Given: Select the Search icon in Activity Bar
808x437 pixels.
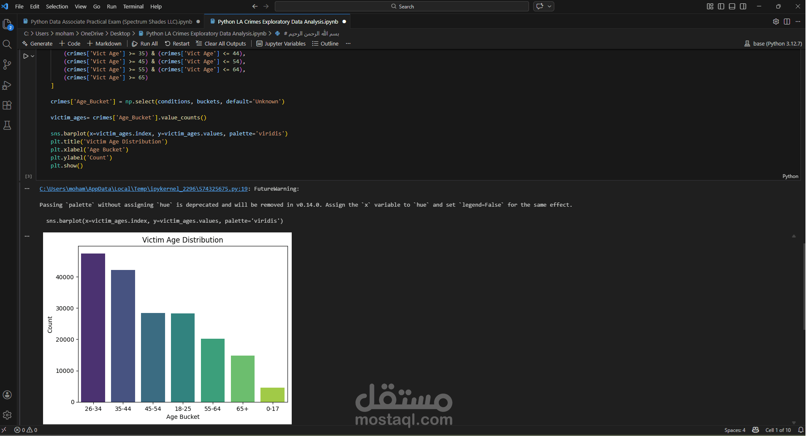Looking at the screenshot, I should tap(7, 44).
